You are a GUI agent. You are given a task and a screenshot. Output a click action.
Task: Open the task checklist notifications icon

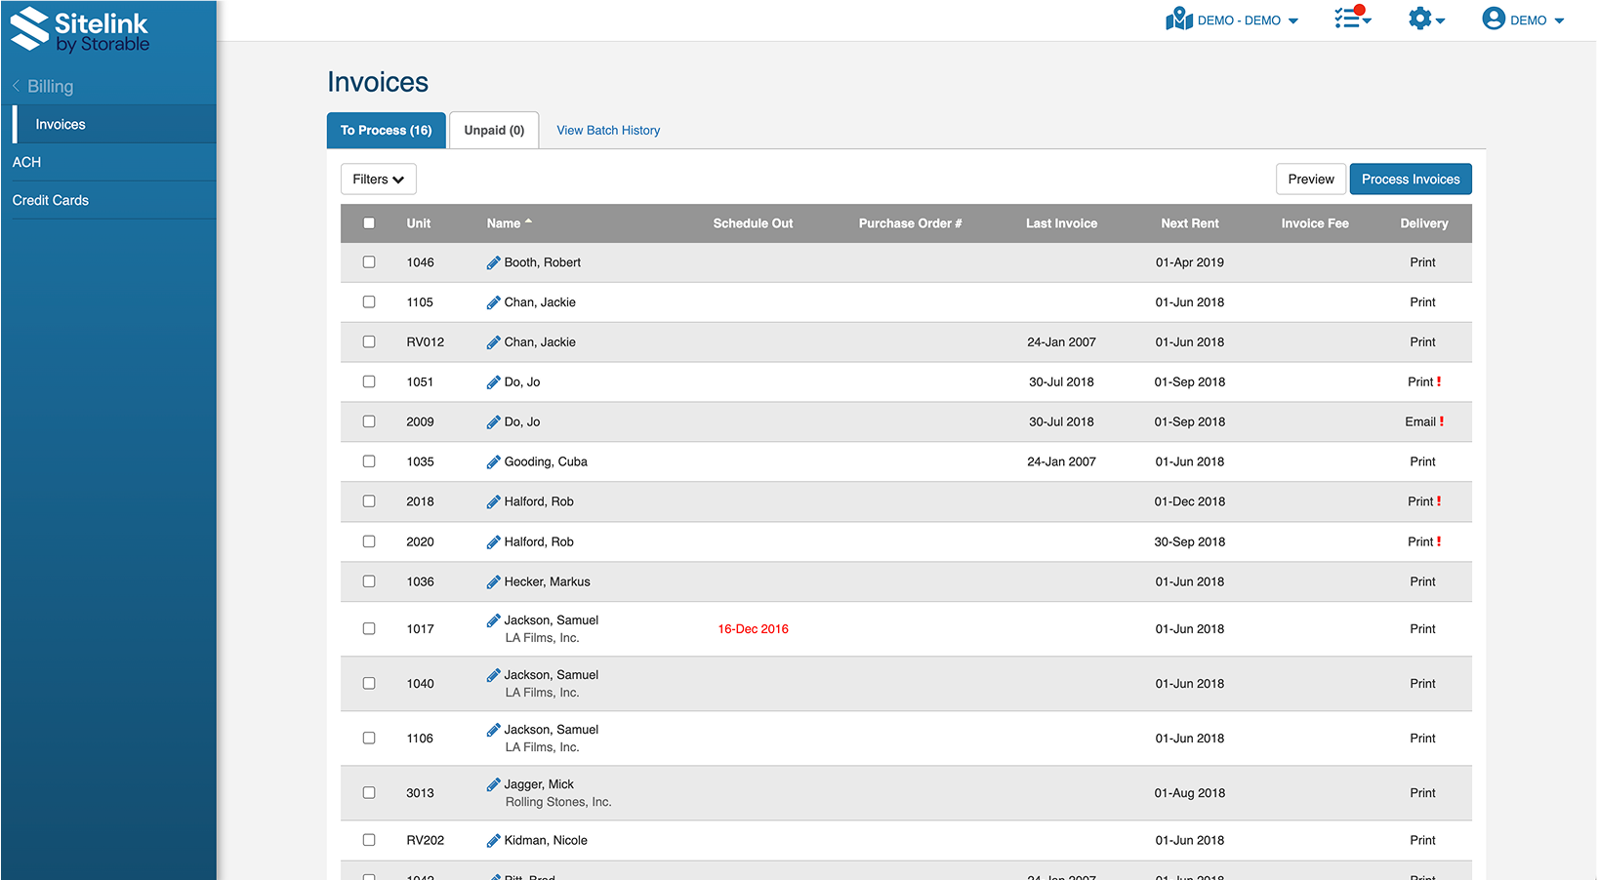(x=1351, y=20)
